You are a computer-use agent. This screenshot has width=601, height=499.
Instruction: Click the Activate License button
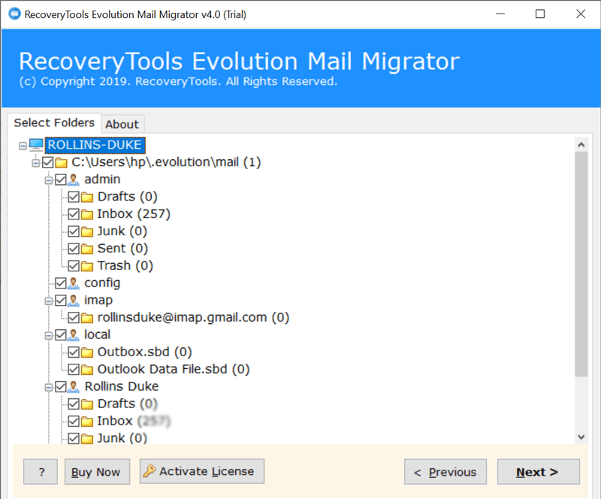[202, 471]
